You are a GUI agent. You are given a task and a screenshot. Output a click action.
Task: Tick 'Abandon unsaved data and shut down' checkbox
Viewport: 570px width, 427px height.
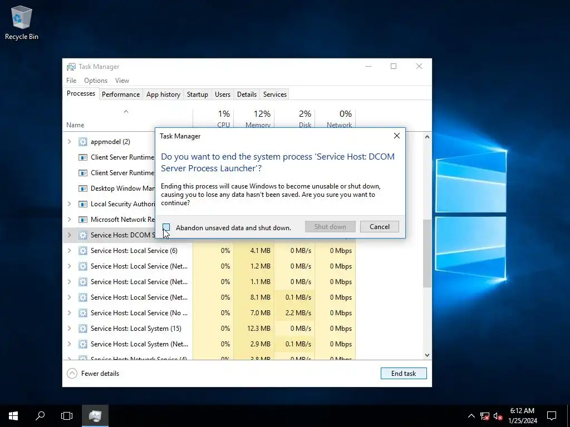pos(166,227)
